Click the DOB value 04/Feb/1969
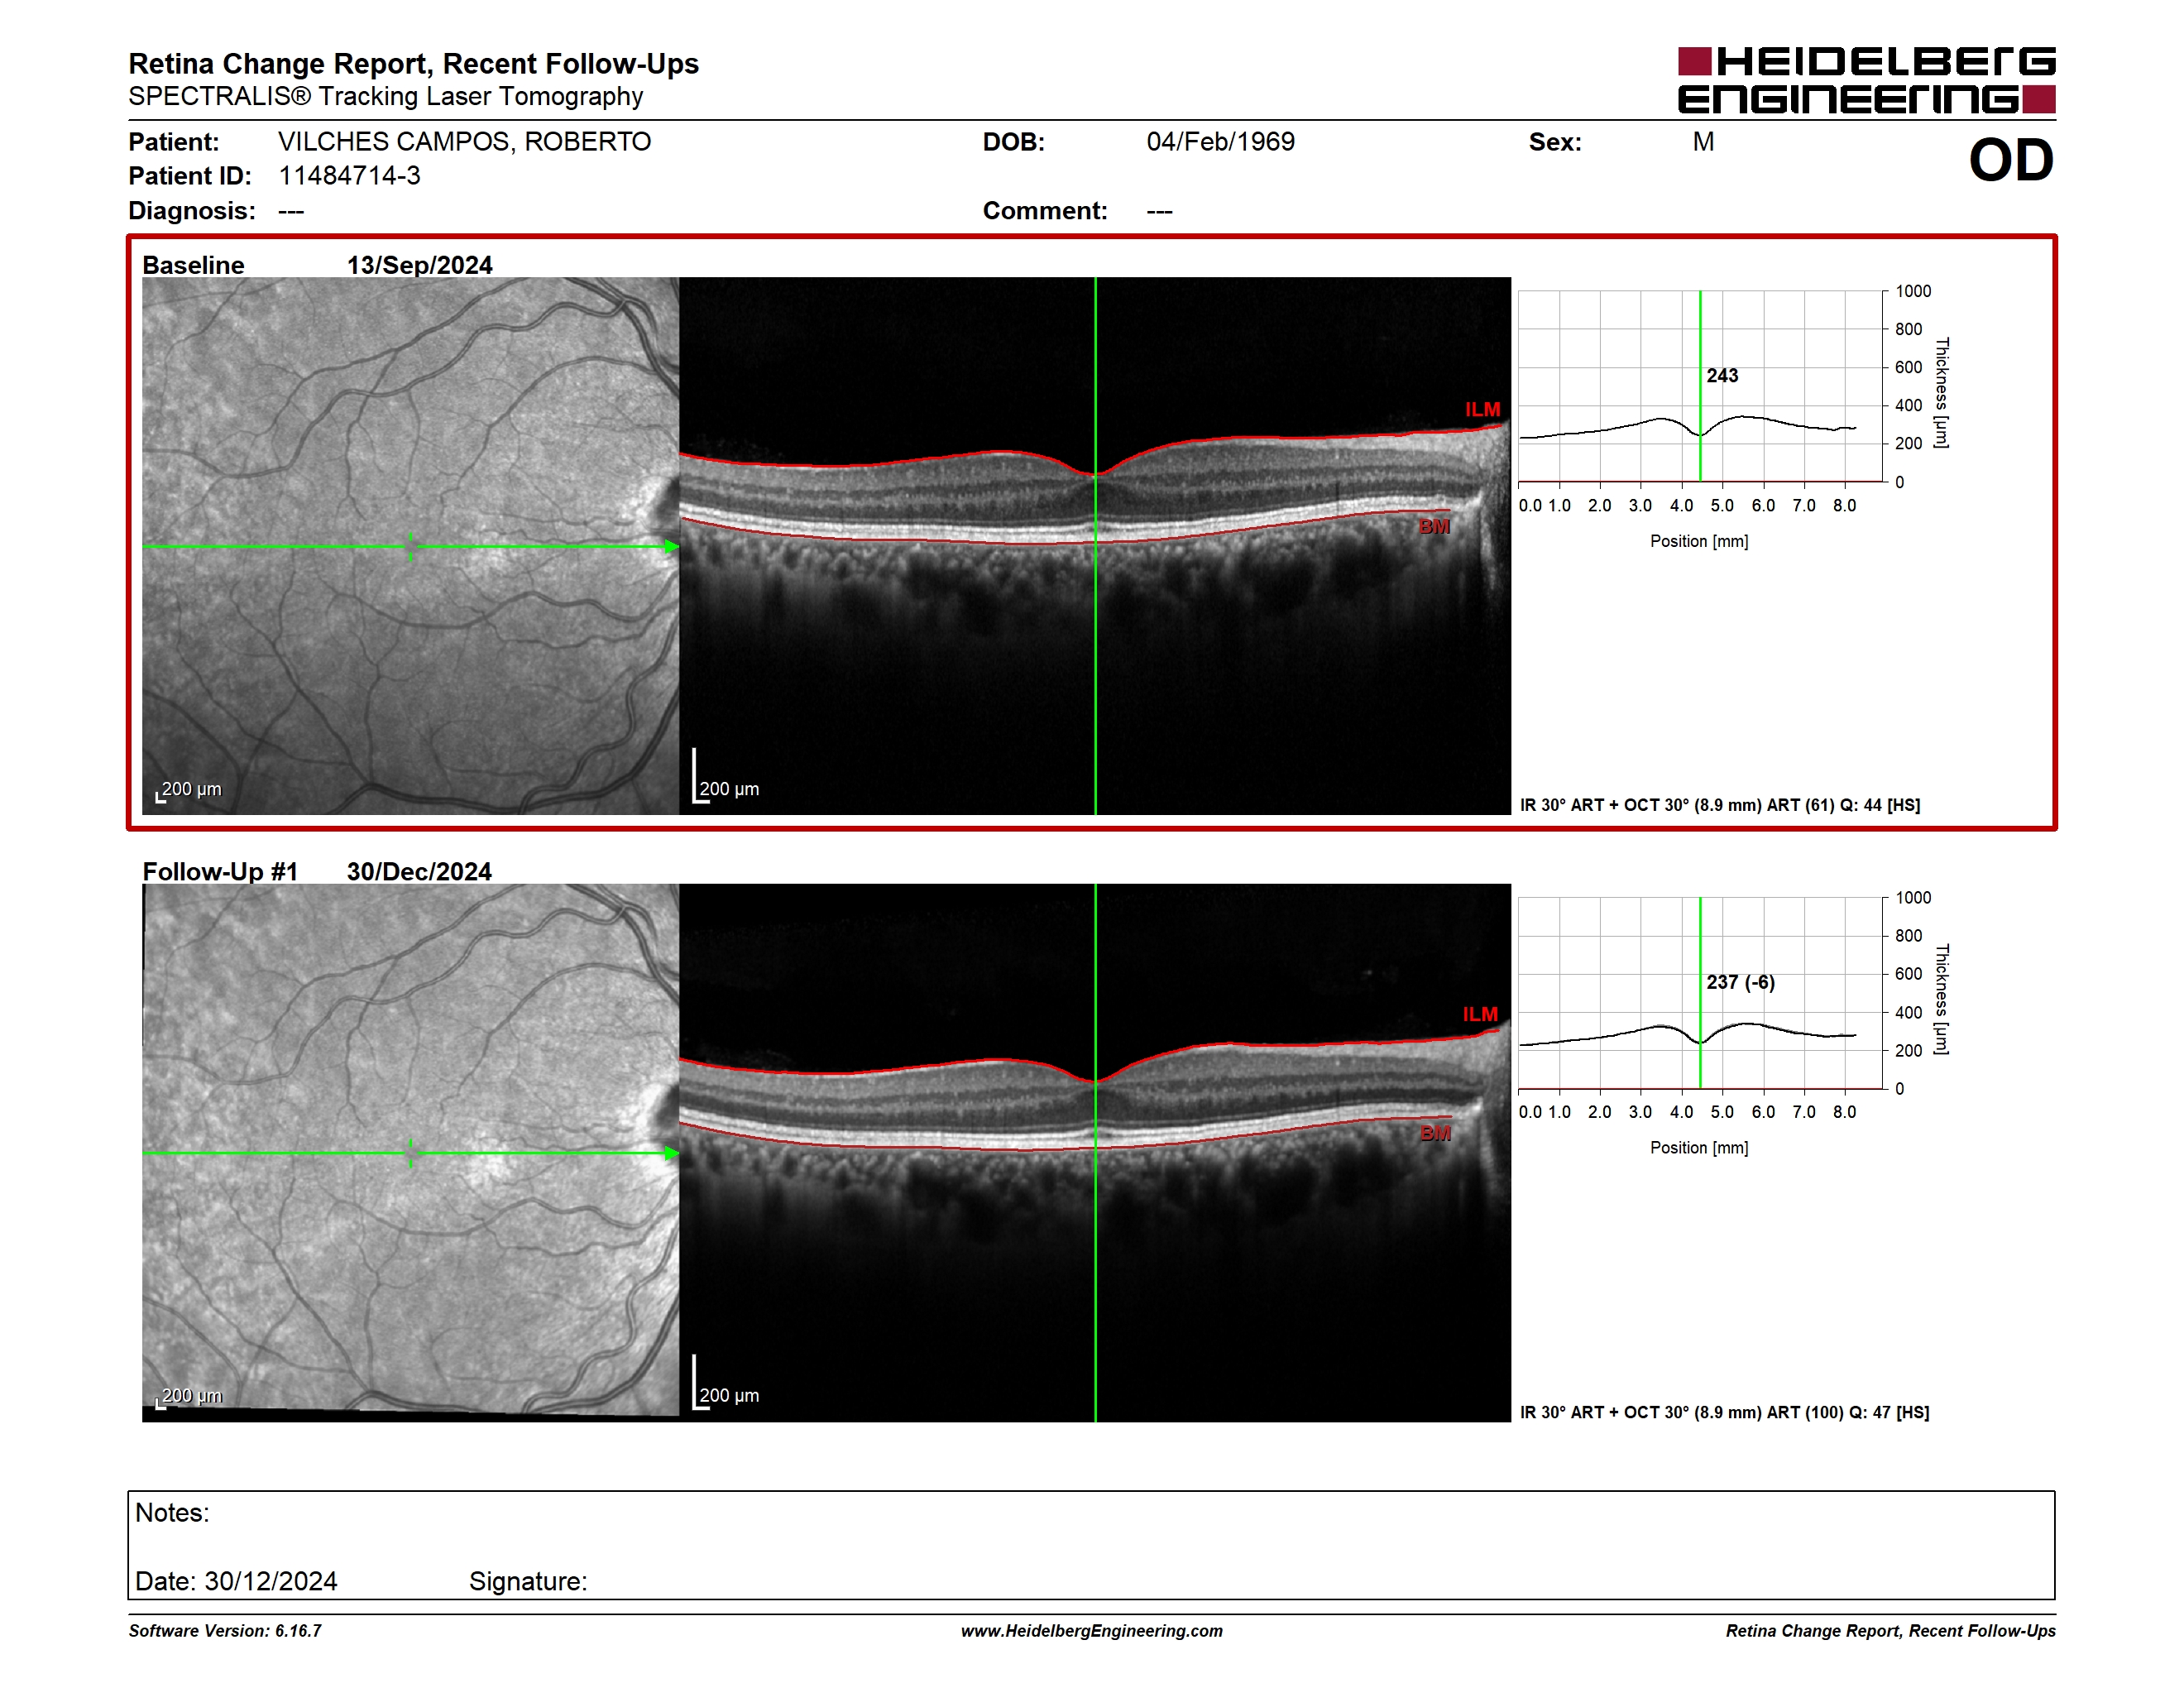The image size is (2184, 1688). pos(1220,142)
